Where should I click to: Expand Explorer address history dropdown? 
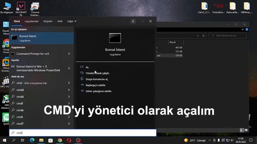[x=198, y=36]
